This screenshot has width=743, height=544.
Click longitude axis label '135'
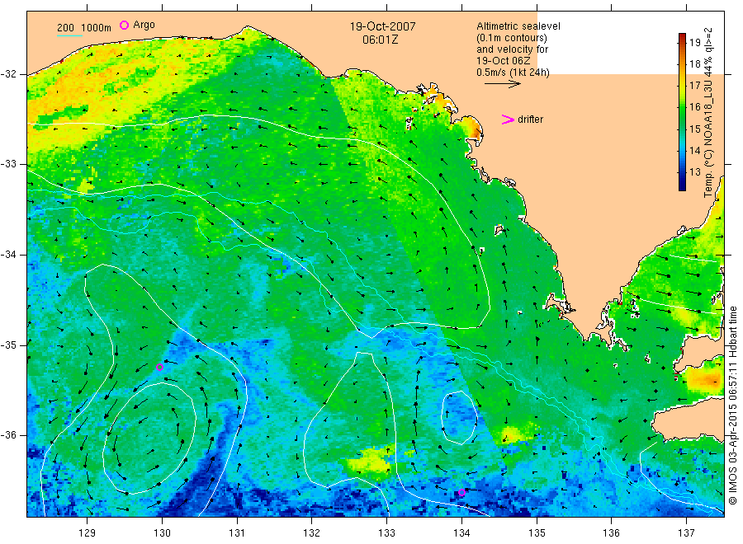537,533
